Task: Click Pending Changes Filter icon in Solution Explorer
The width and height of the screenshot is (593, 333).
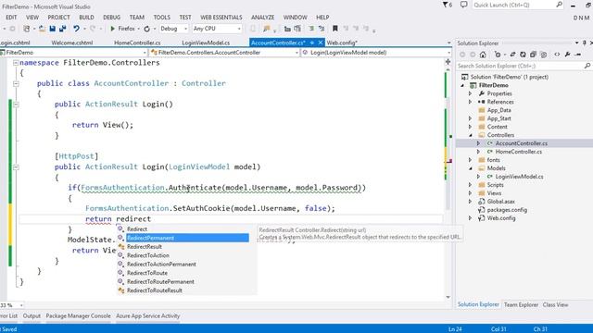Action: (498, 55)
